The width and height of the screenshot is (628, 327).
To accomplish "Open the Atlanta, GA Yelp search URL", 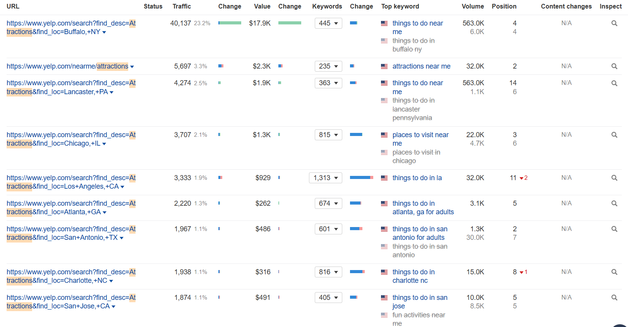I will tap(71, 208).
